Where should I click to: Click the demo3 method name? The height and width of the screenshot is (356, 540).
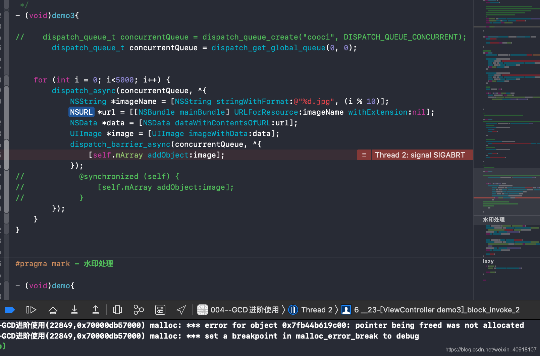click(x=63, y=15)
